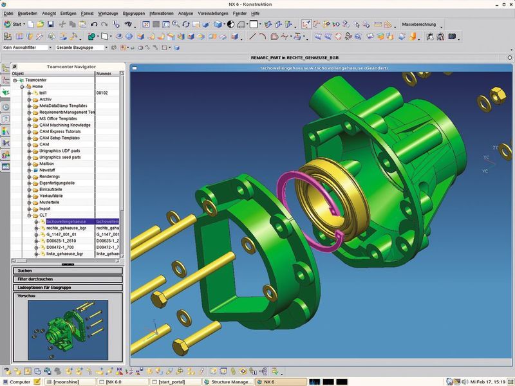Click the navigator horizontal scrollbar
Screen dimensions: 515x386
(x=66, y=261)
